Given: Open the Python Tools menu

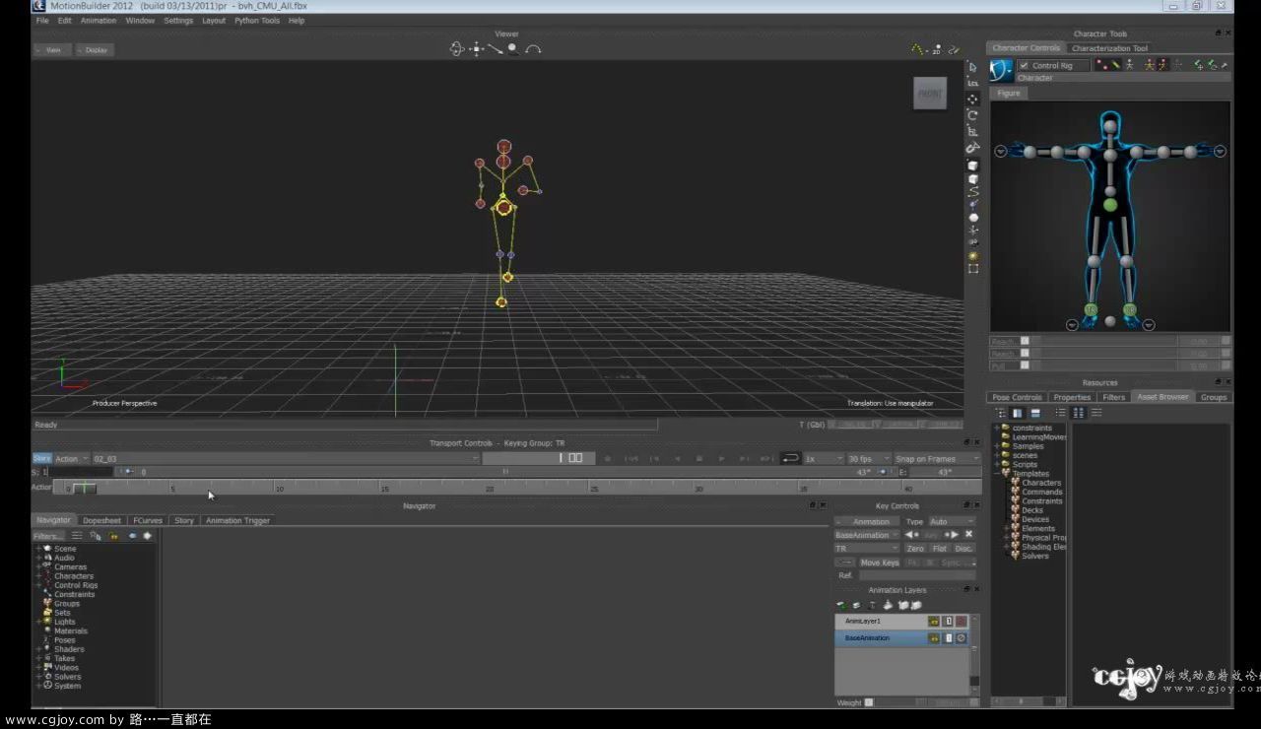Looking at the screenshot, I should pos(257,20).
